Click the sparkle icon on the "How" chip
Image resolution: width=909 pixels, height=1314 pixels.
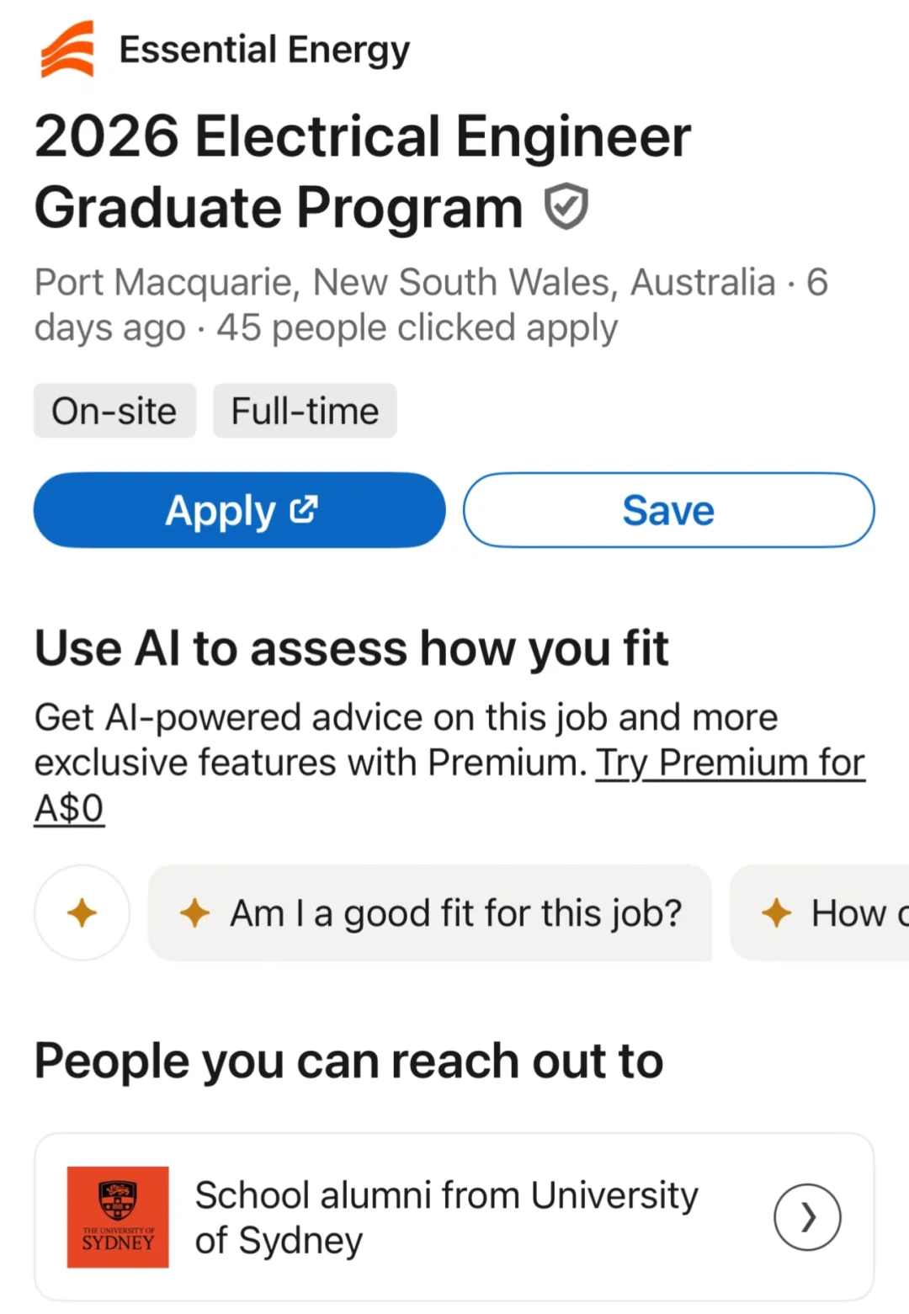pos(776,912)
